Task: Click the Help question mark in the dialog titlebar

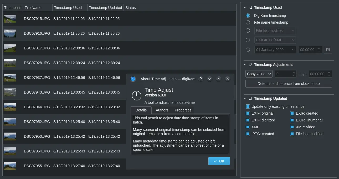Action: pos(201,79)
